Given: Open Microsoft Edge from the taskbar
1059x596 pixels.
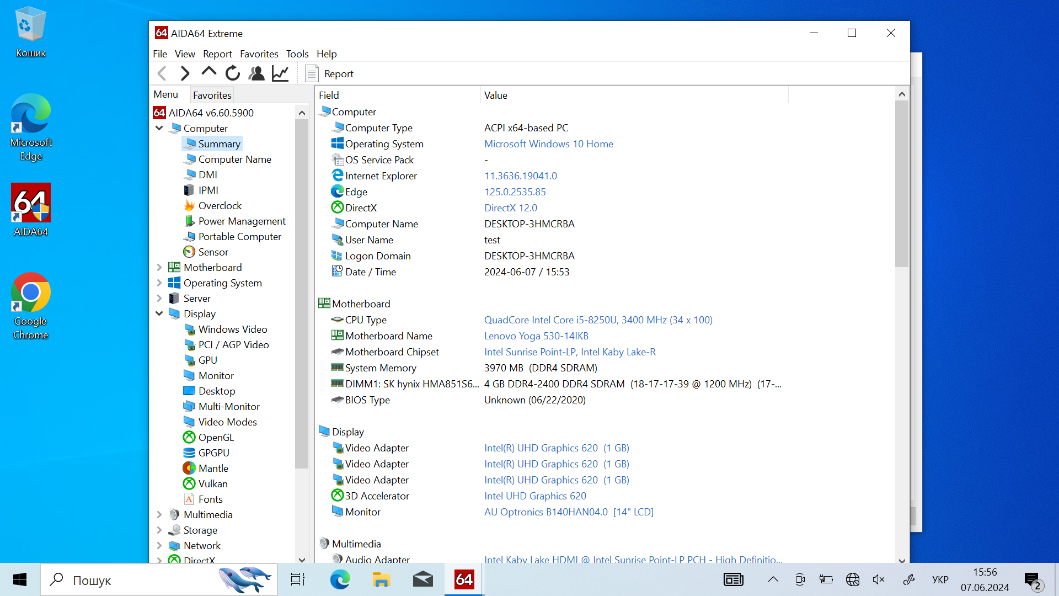Looking at the screenshot, I should click(x=340, y=579).
